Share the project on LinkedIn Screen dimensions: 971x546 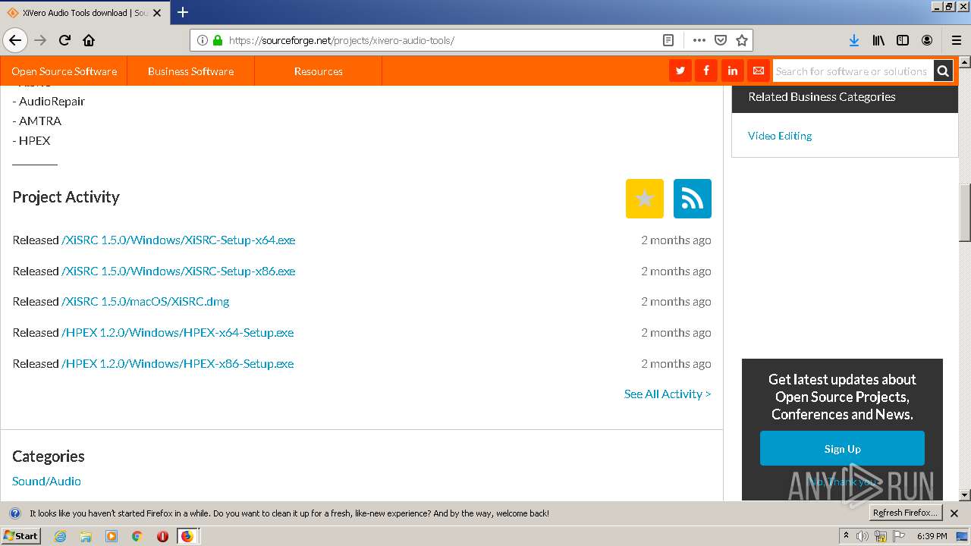click(732, 71)
